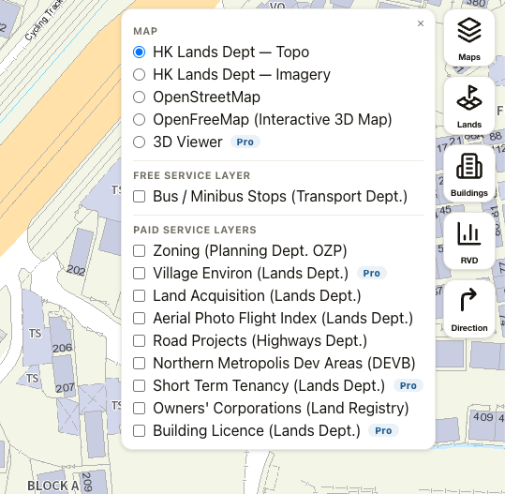Enable Zoning (Planning Dept. OZP) layer

tap(139, 250)
